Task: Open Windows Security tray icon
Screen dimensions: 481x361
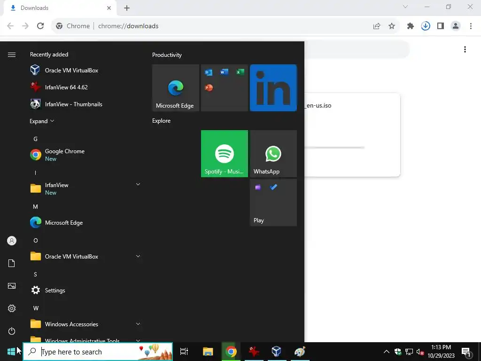Action: [398, 352]
